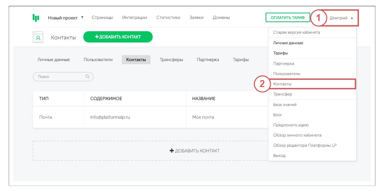Select Контакты in the user dropdown menu

282,84
